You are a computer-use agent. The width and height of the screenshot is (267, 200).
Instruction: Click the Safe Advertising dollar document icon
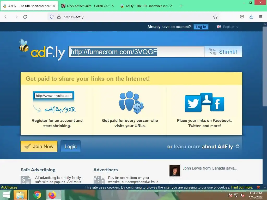tap(26, 180)
